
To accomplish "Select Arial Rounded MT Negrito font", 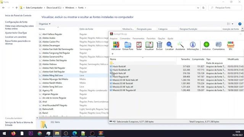I will click(x=55, y=105).
